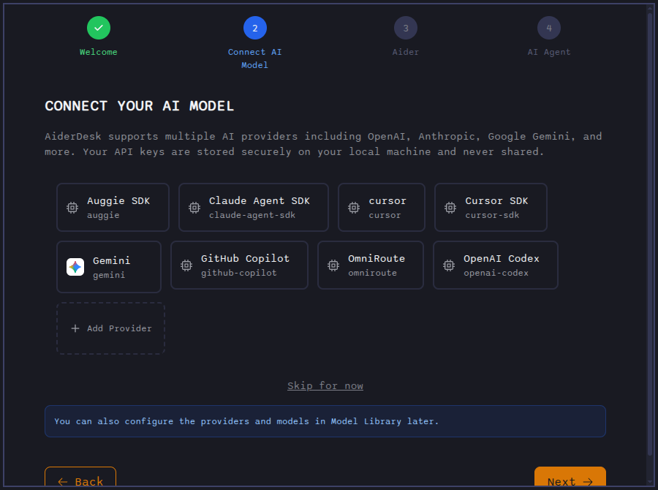Click the vertical scrollbar on the right
The width and height of the screenshot is (658, 490).
point(650,235)
